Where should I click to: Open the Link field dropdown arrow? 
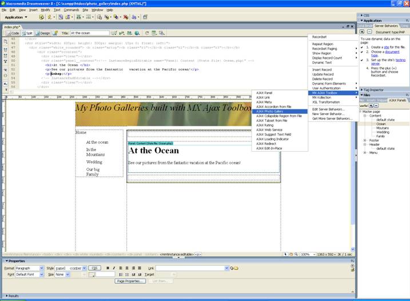(226, 268)
